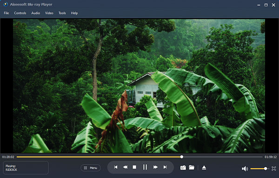
Task: Click the volume slider handle
Action: tap(266, 169)
